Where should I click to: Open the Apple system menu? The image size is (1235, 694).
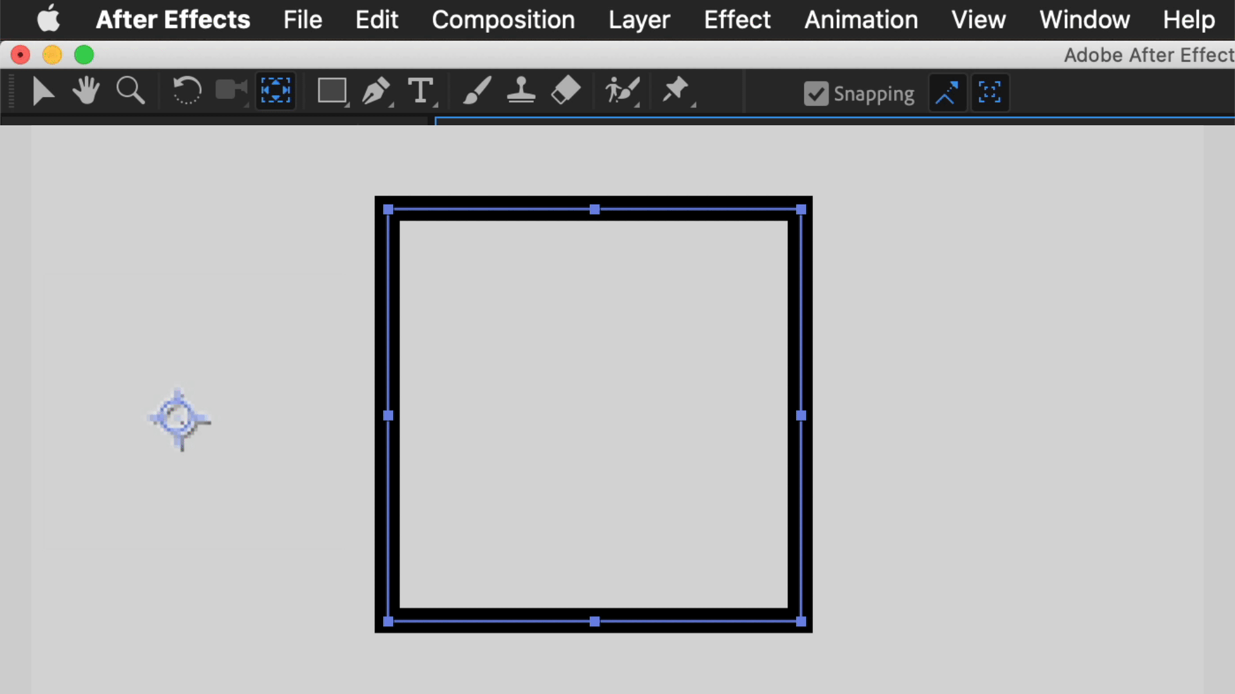coord(48,19)
